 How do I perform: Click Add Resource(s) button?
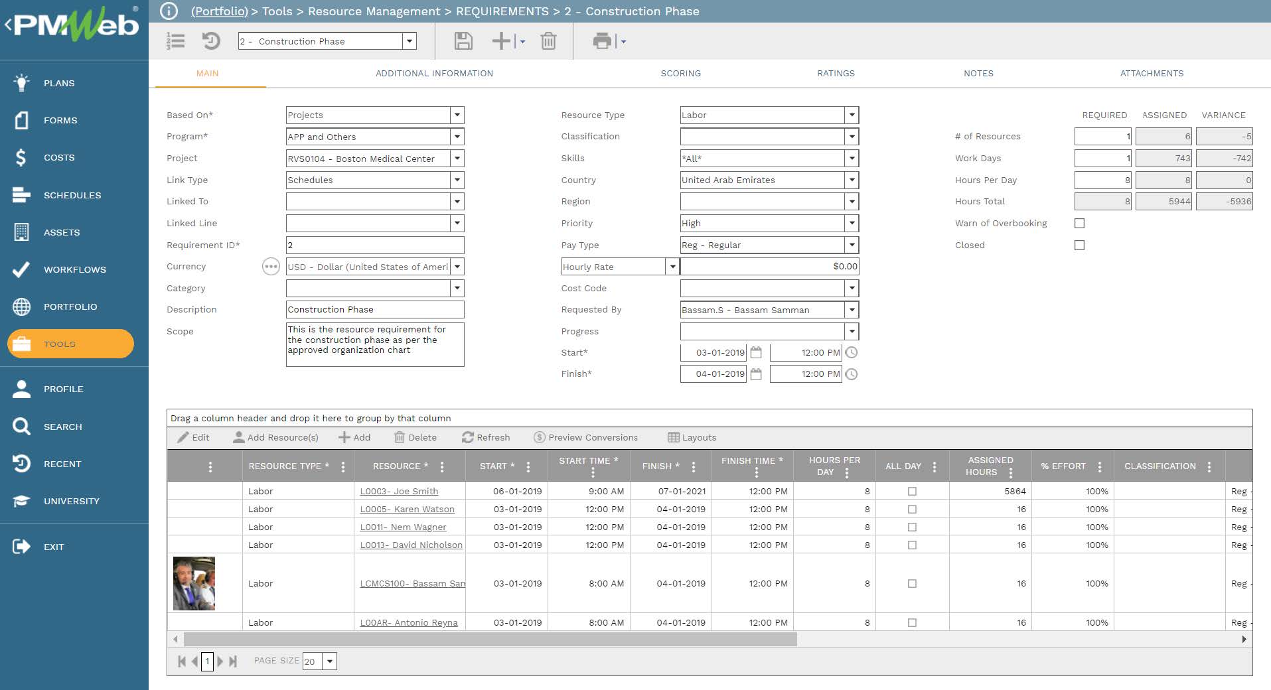(275, 438)
